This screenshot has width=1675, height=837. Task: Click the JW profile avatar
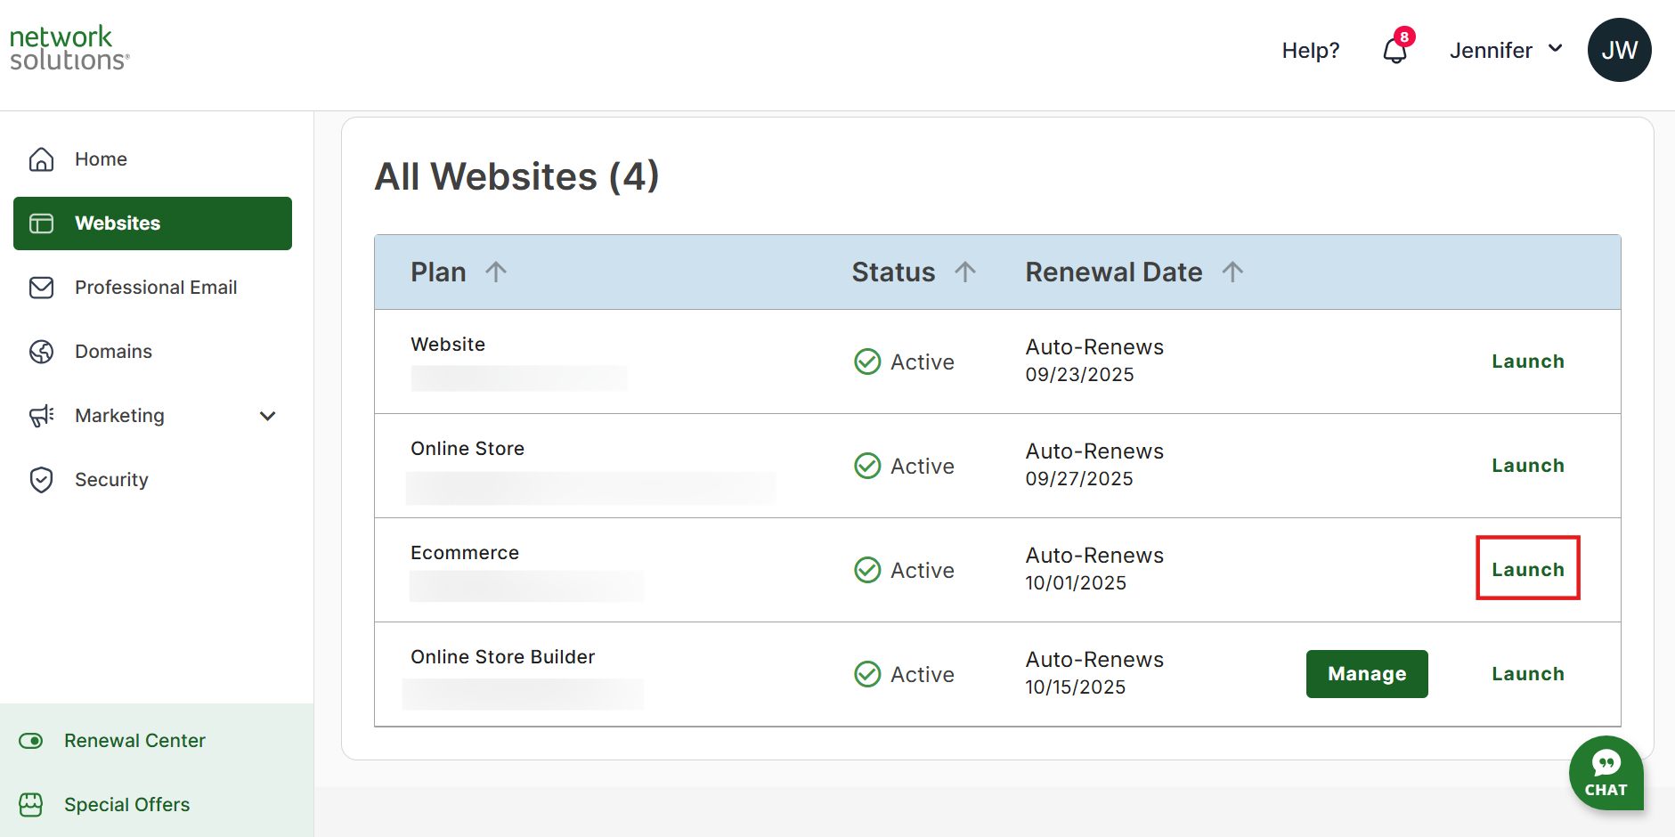tap(1619, 50)
